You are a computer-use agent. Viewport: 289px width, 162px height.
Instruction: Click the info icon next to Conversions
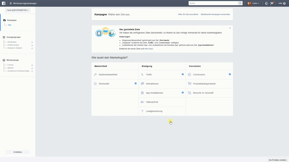230,74
